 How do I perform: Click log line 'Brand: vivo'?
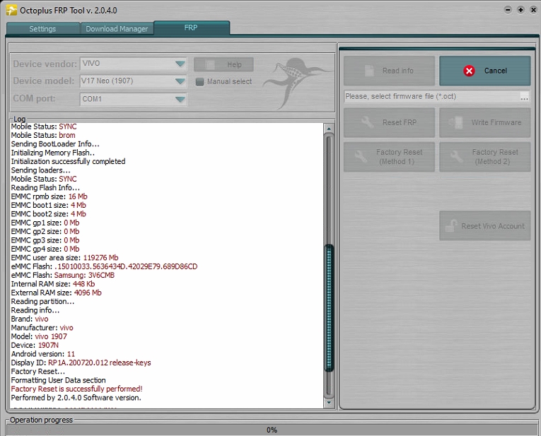coord(30,319)
